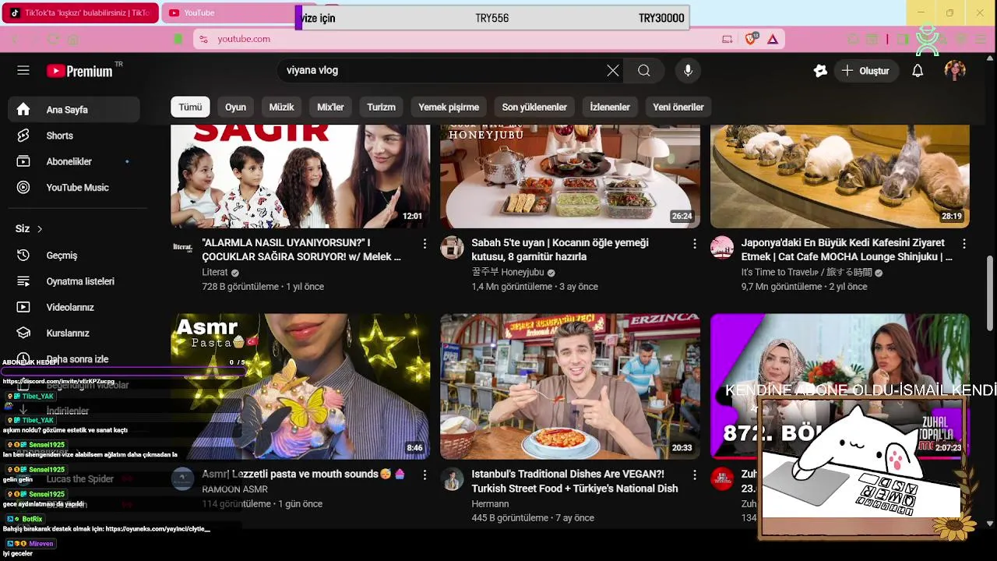This screenshot has height=561, width=997.
Task: Select the Oyun filter chip
Action: tap(235, 107)
